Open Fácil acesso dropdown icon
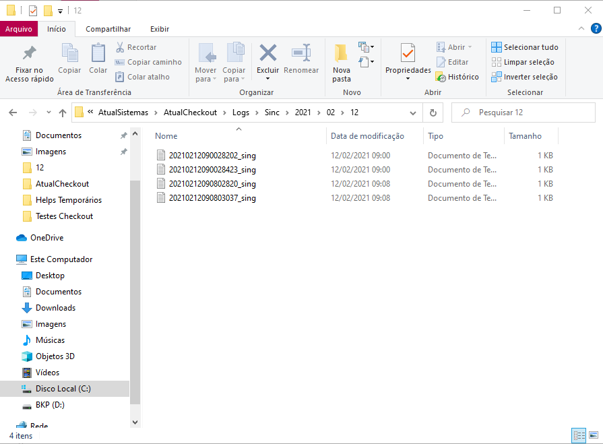603x444 pixels. (x=366, y=61)
